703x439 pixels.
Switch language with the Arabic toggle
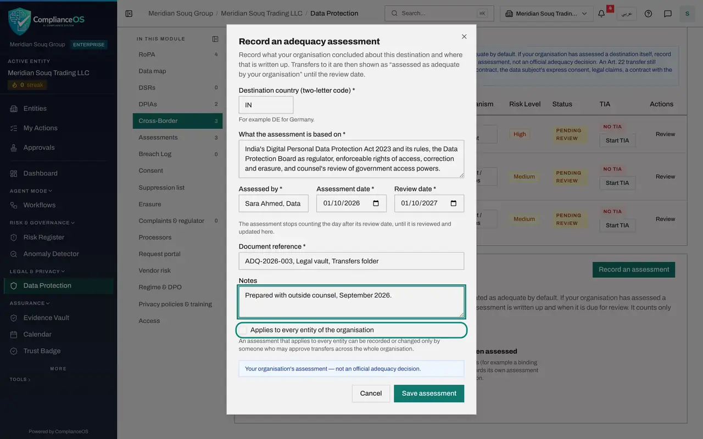click(x=627, y=14)
